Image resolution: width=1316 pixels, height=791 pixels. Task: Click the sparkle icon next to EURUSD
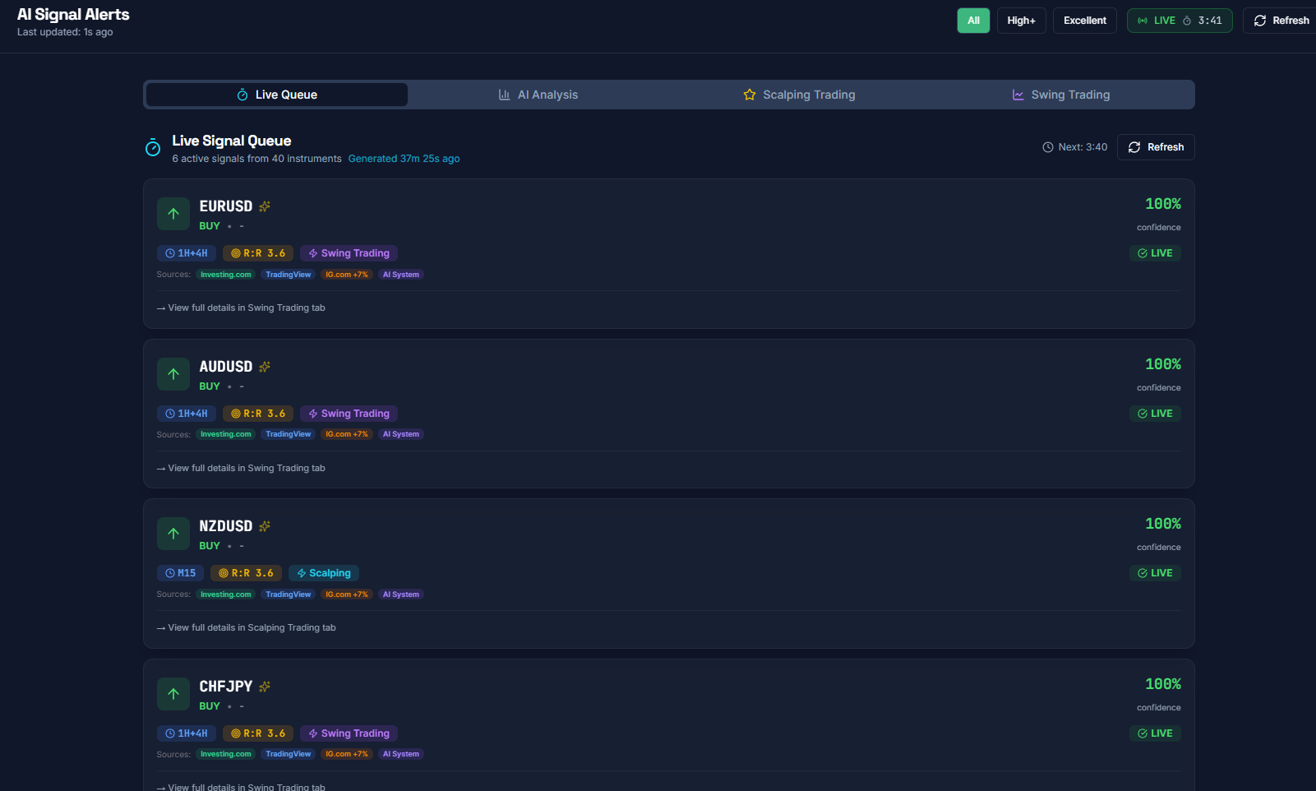tap(265, 206)
